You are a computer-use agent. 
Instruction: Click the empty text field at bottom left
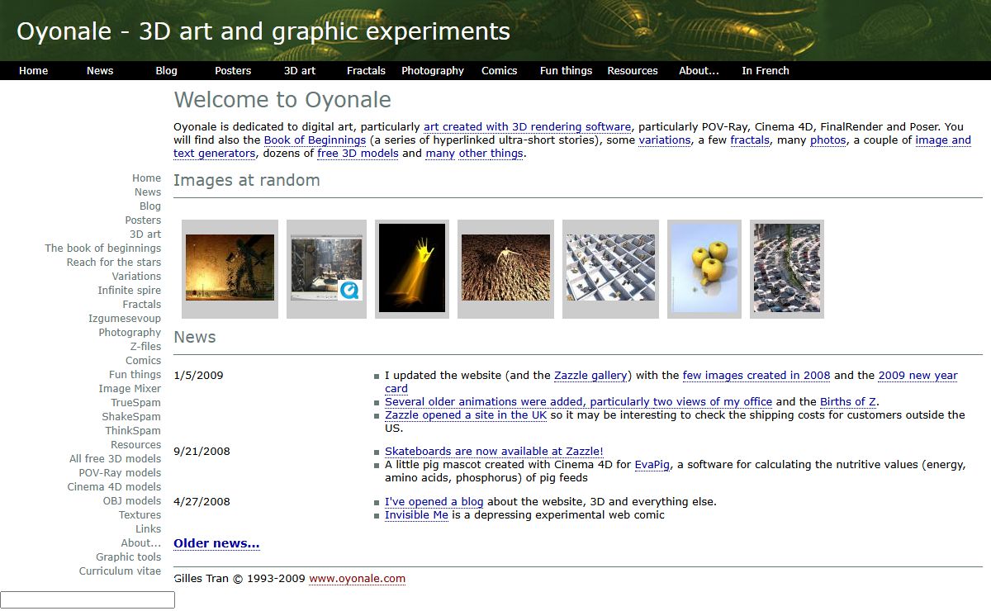click(88, 600)
